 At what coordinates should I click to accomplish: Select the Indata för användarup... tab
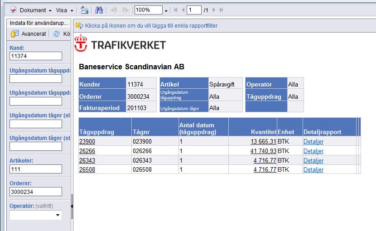click(39, 23)
